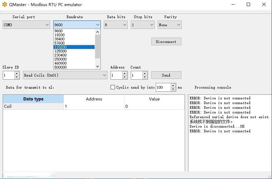Pick 460800 from the baudrate list
The height and width of the screenshot is (179, 272).
point(74,63)
